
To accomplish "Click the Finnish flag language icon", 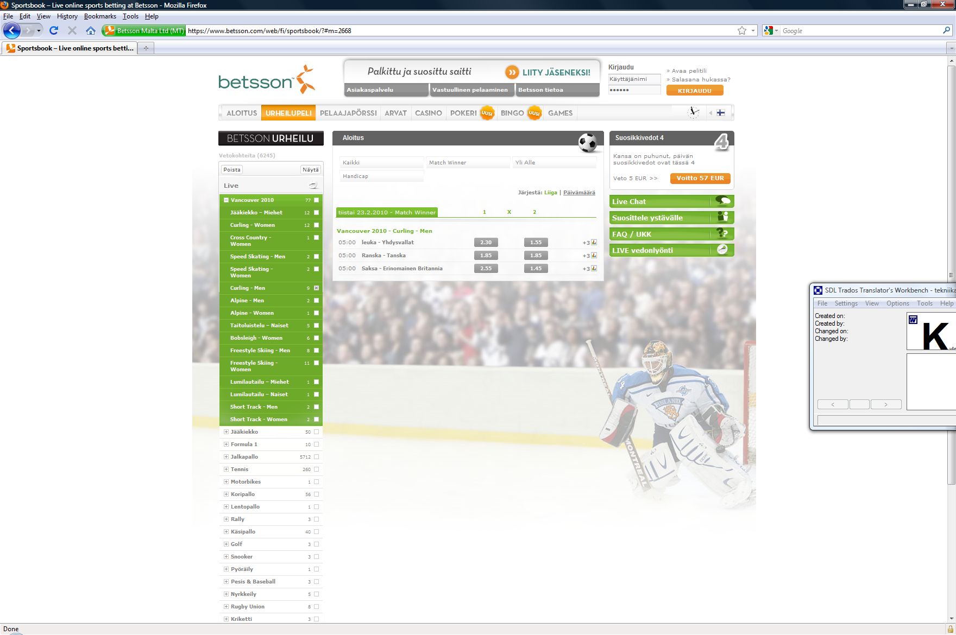I will click(721, 113).
